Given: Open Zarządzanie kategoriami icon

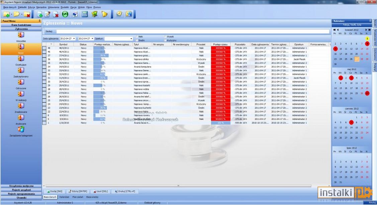Looking at the screenshot, I should pos(21,129).
